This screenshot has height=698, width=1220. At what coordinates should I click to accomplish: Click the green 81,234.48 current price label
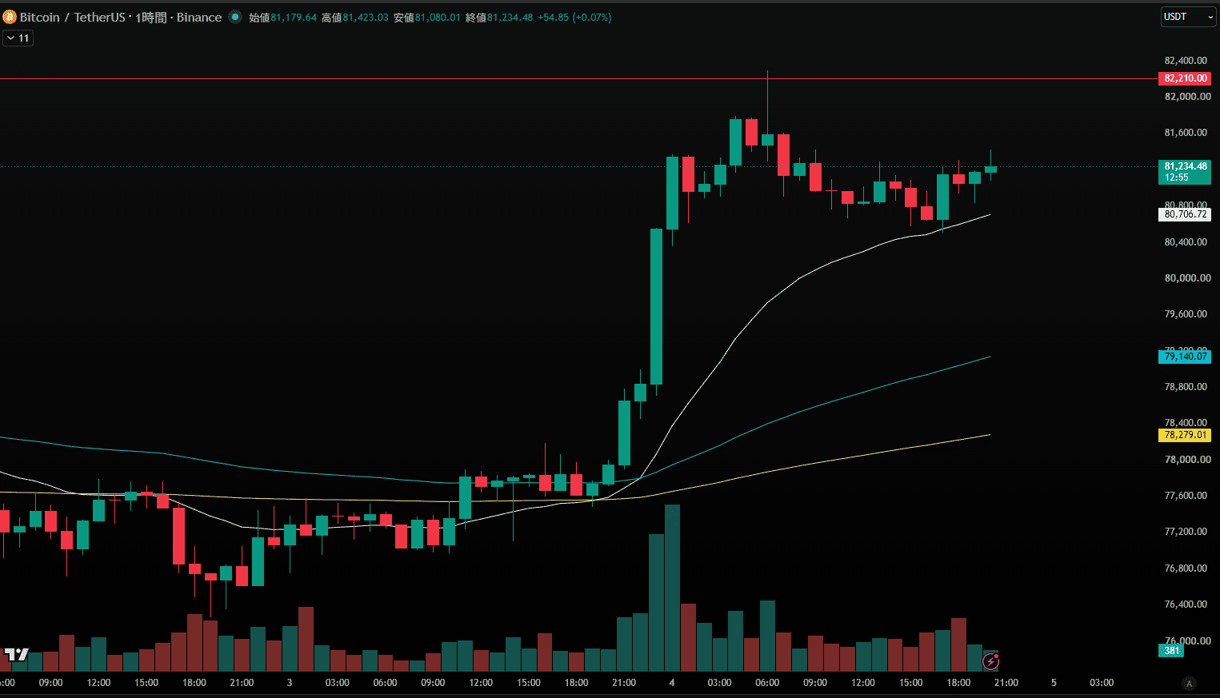pos(1185,172)
